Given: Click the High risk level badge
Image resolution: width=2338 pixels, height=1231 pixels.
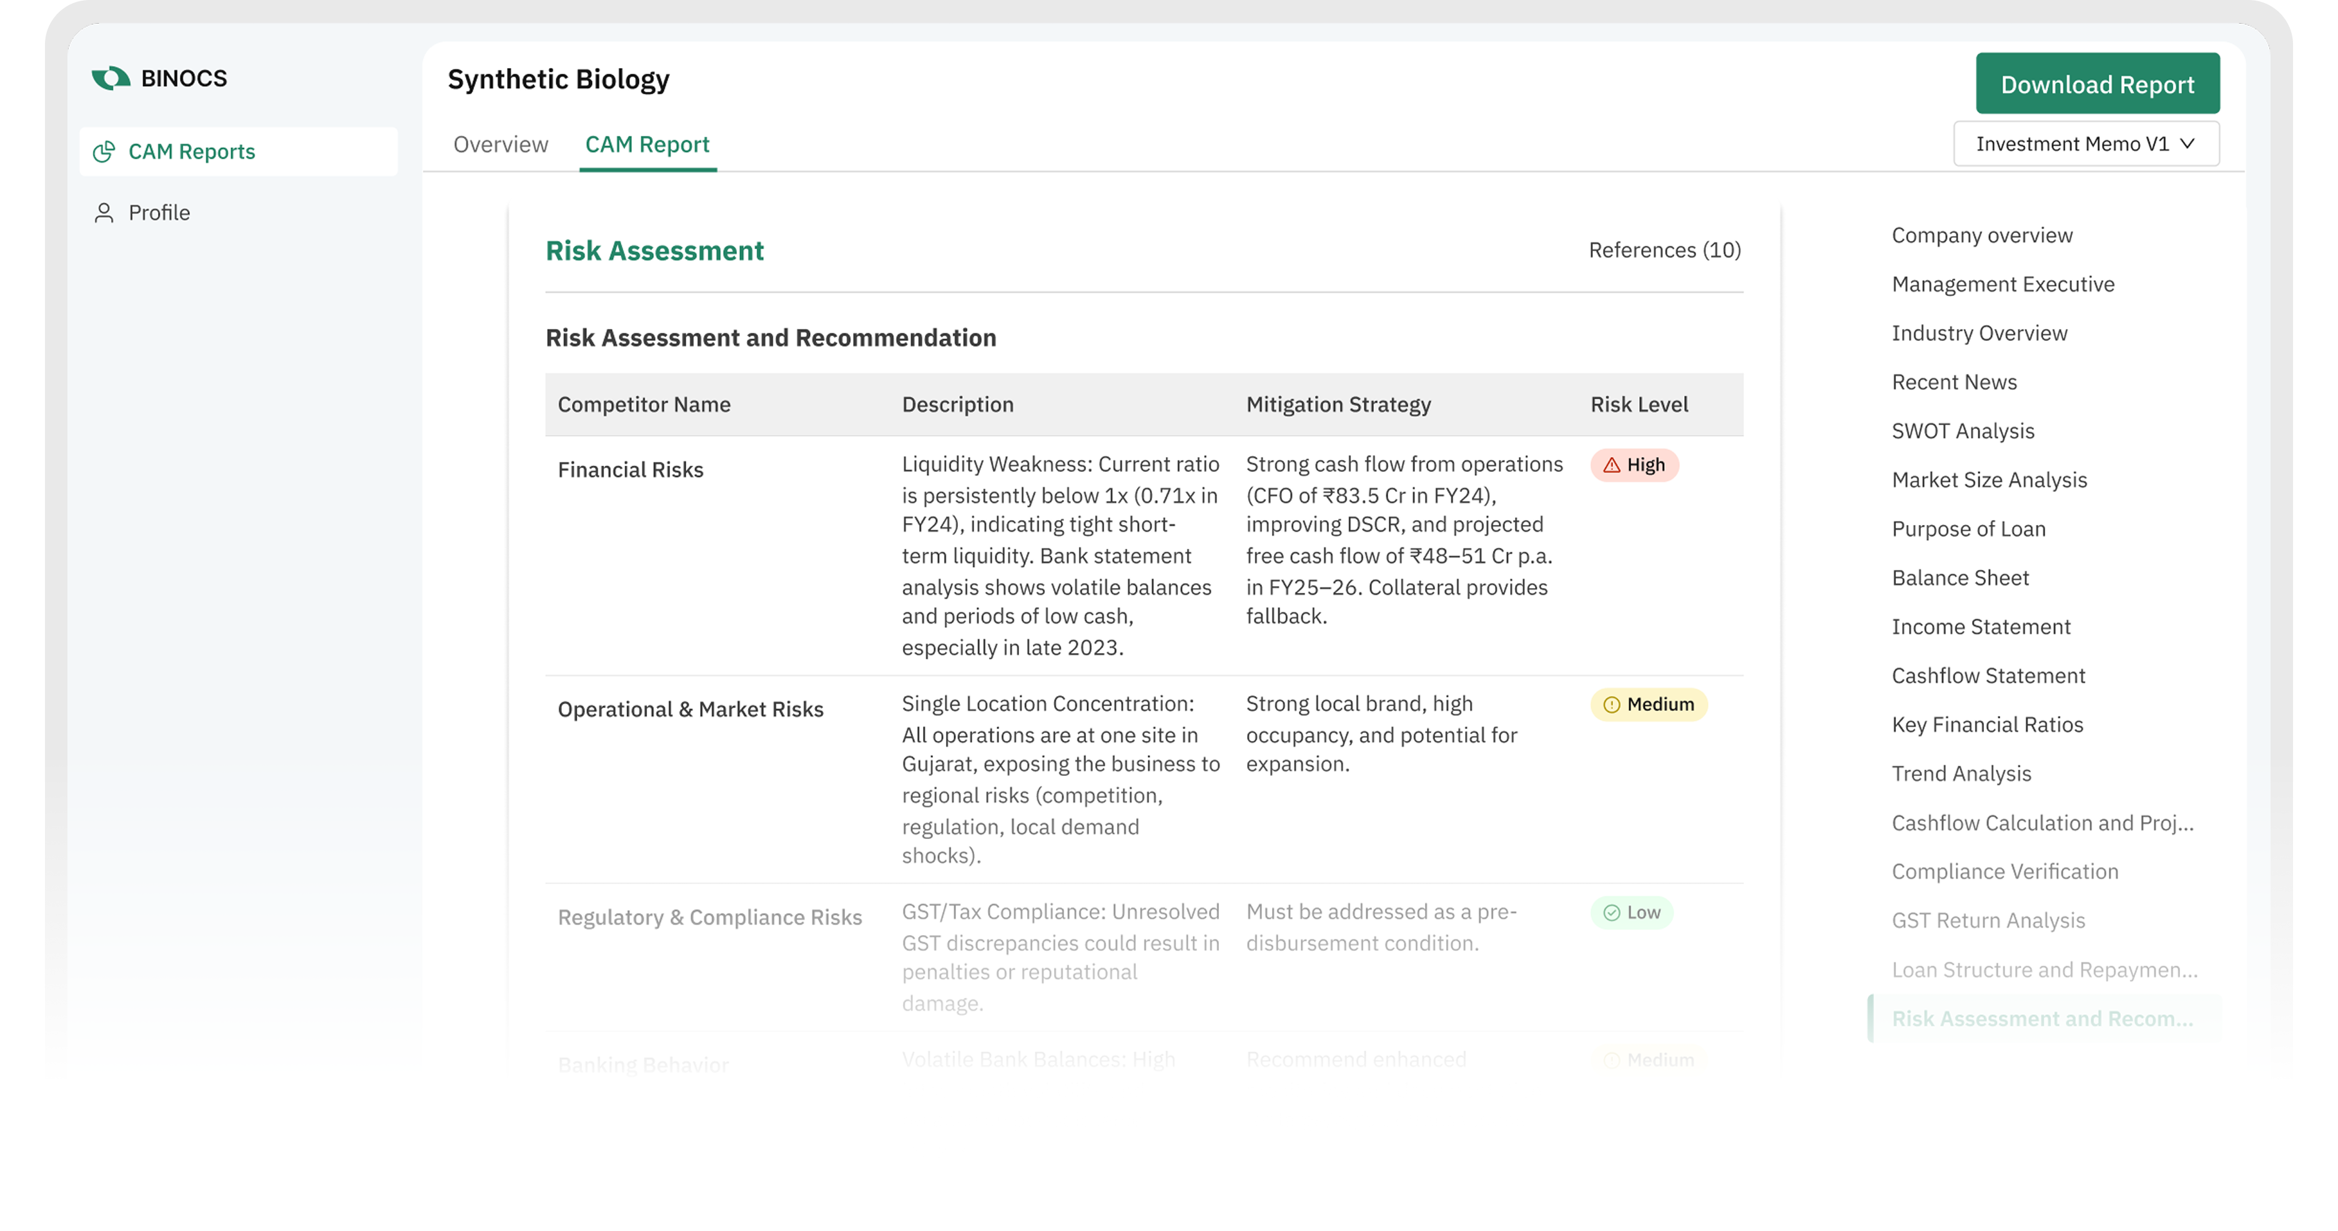Looking at the screenshot, I should 1634,465.
